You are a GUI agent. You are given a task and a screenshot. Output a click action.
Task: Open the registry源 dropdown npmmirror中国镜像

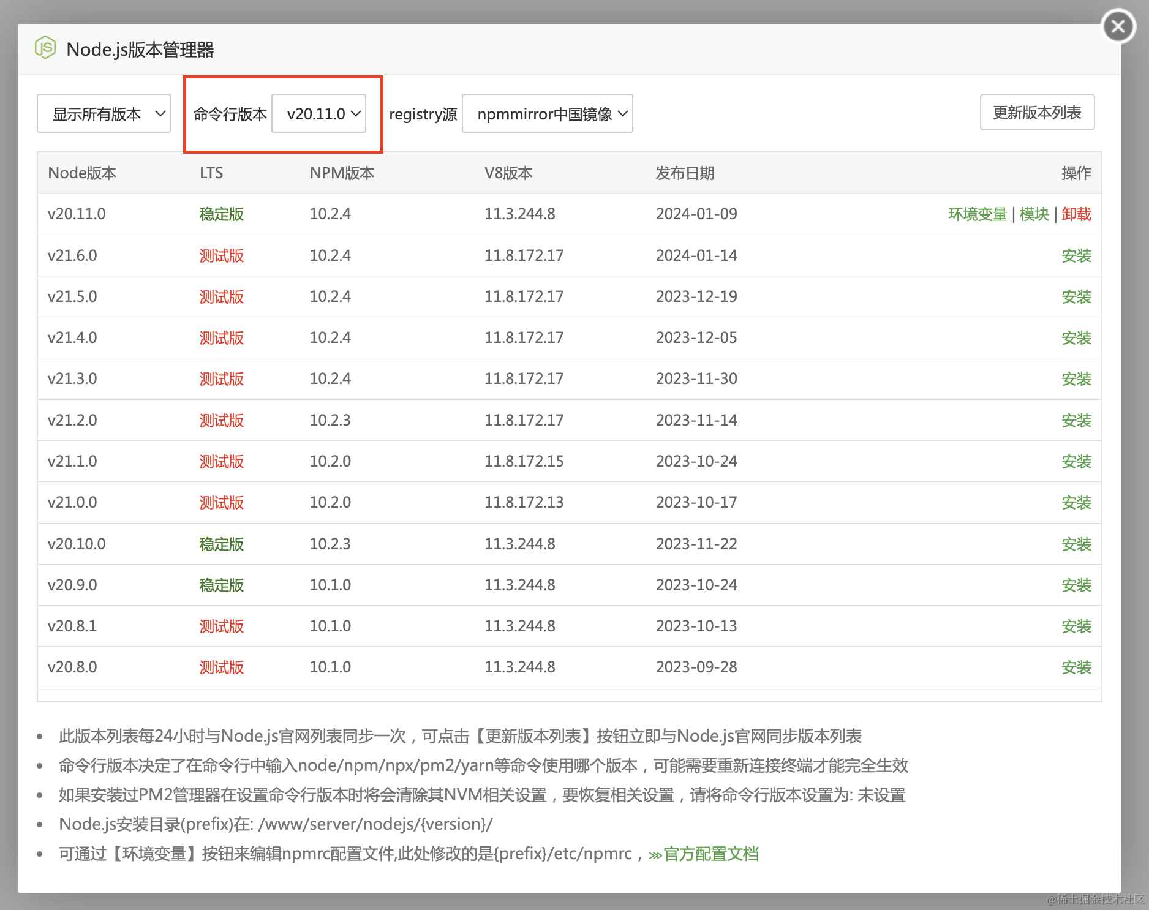[547, 113]
